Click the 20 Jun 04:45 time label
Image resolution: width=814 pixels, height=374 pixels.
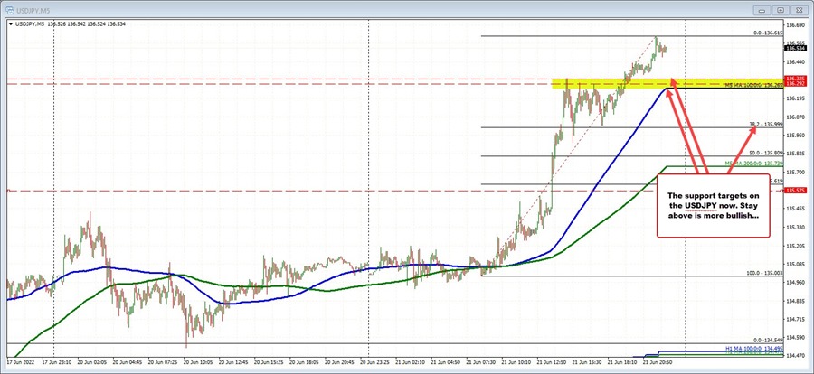coord(128,360)
